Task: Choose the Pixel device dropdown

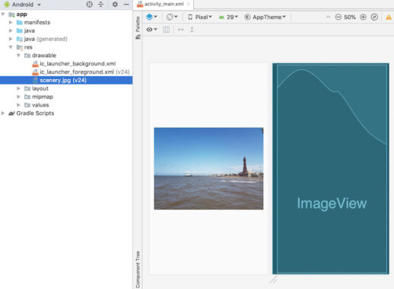Action: coord(200,17)
